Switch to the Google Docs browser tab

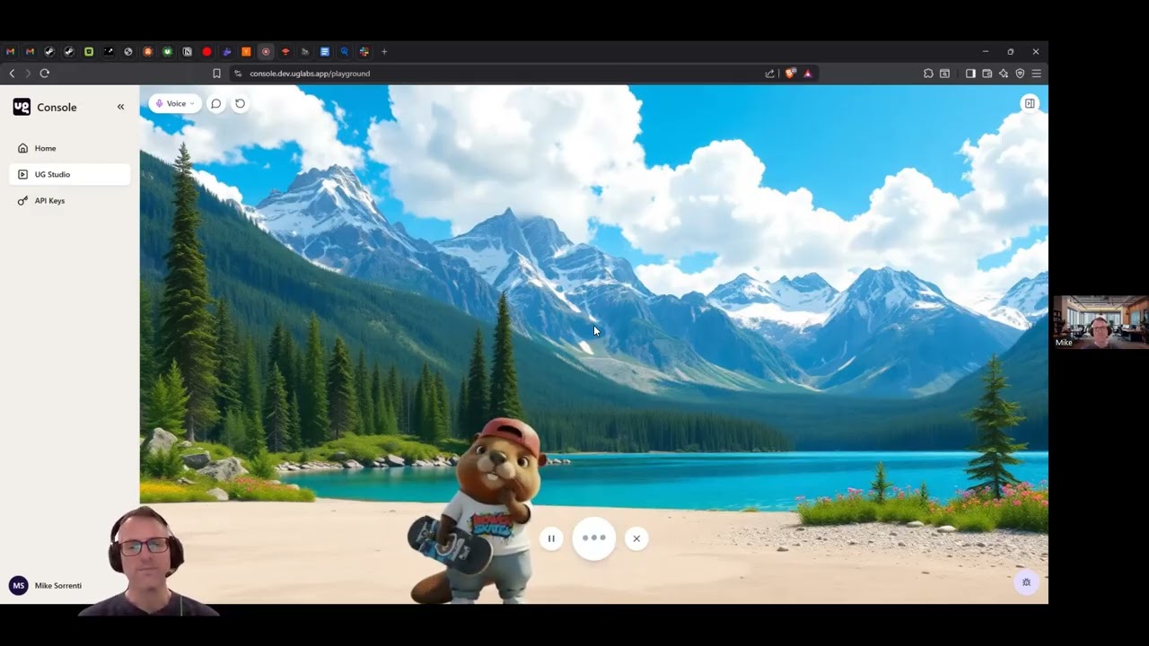coord(325,52)
